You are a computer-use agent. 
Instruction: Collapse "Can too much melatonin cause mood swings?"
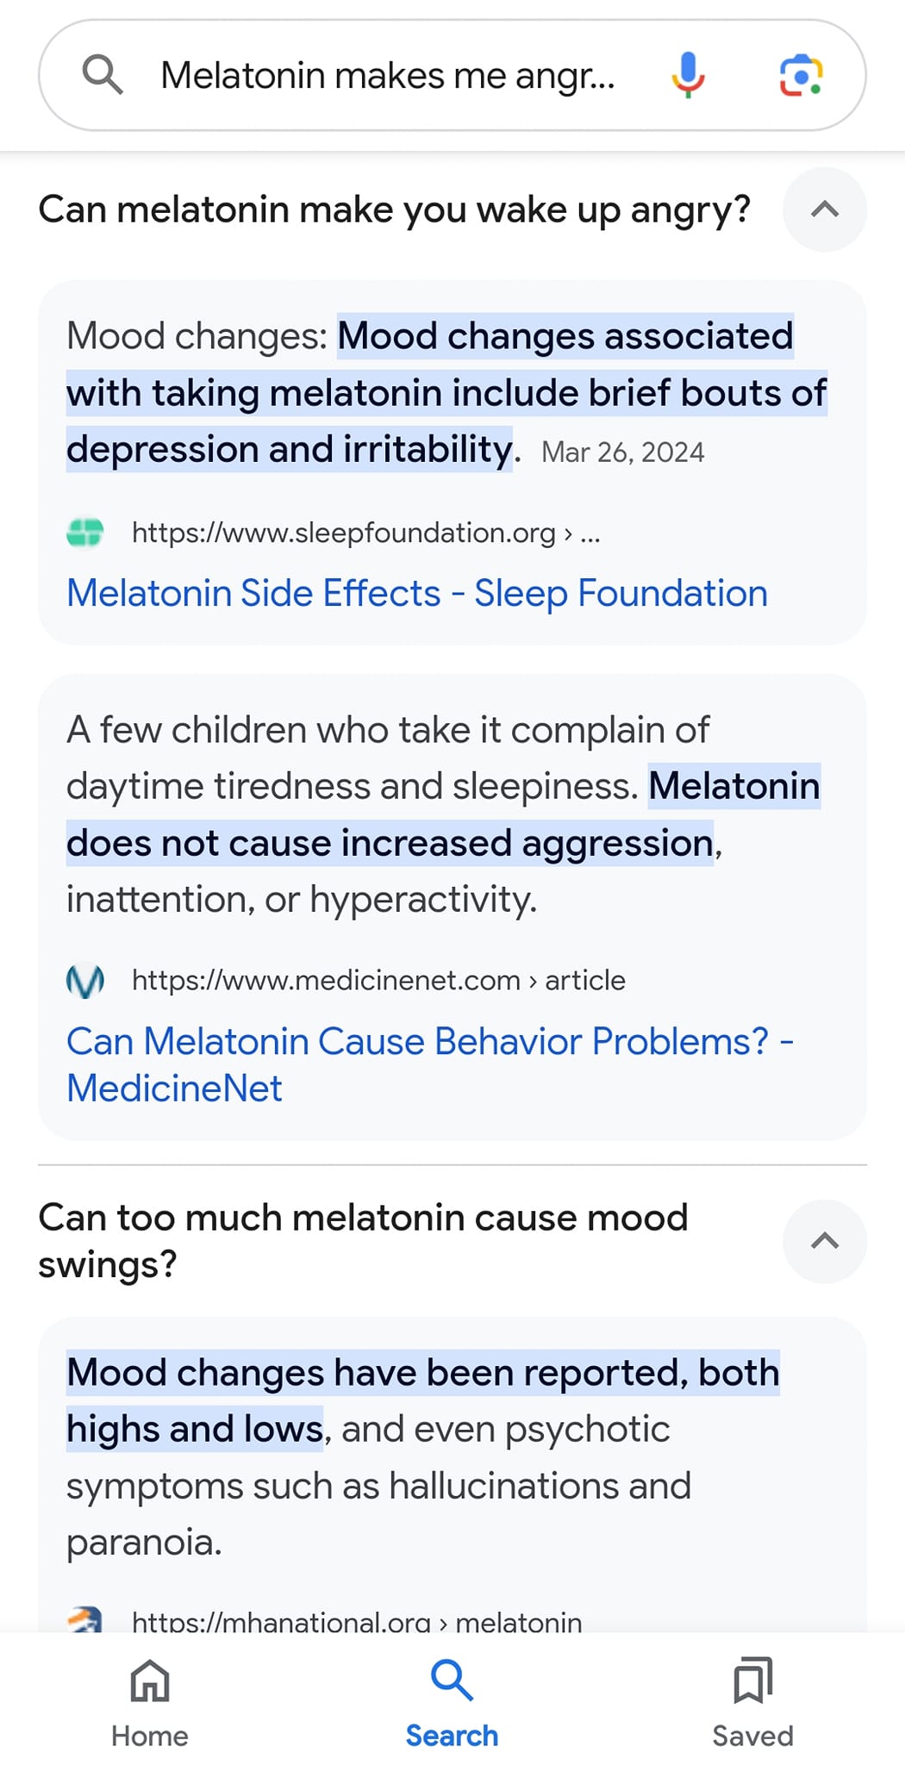(825, 1241)
